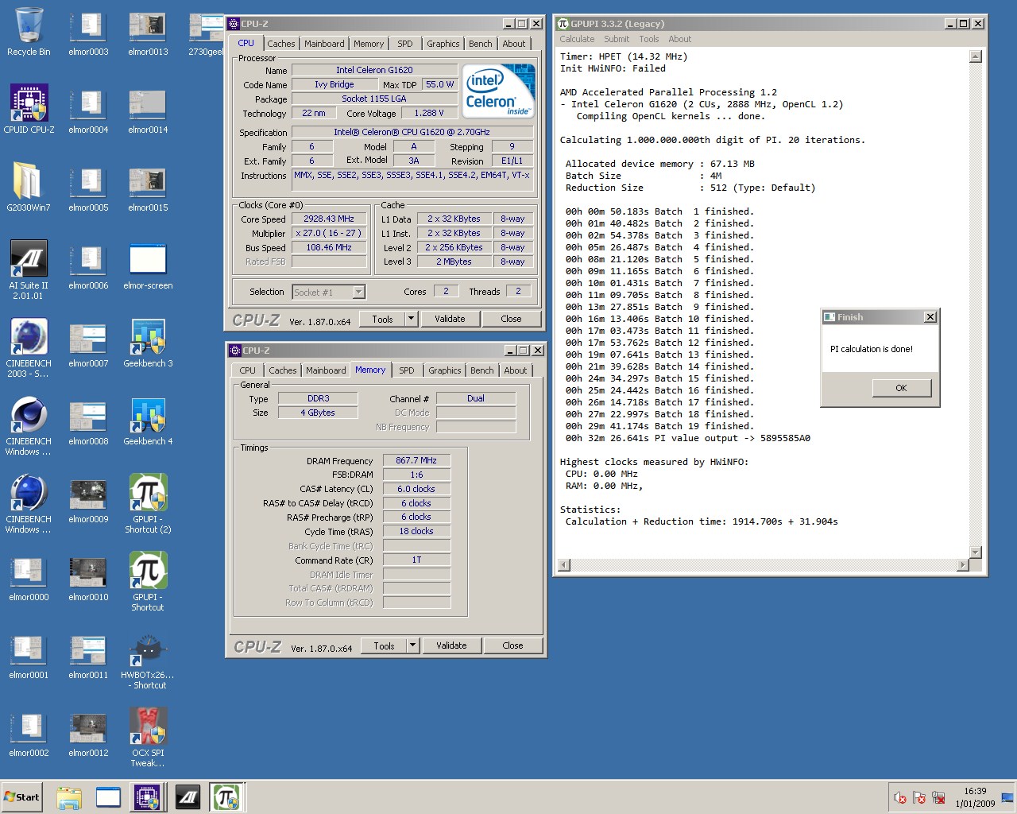The width and height of the screenshot is (1017, 814).
Task: Open Memory tab in upper CPU-Z window
Action: (x=368, y=44)
